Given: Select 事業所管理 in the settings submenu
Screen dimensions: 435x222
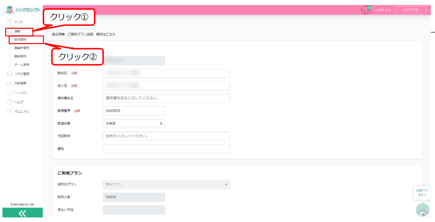Looking at the screenshot, I should point(22,48).
